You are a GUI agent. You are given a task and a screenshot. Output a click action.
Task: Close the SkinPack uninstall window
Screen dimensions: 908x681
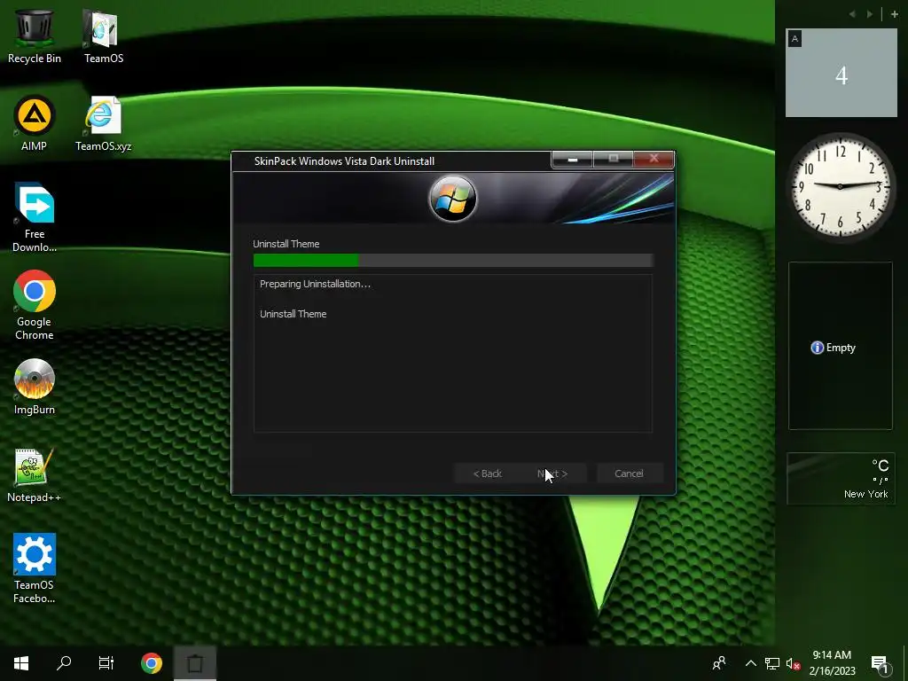[x=654, y=160]
